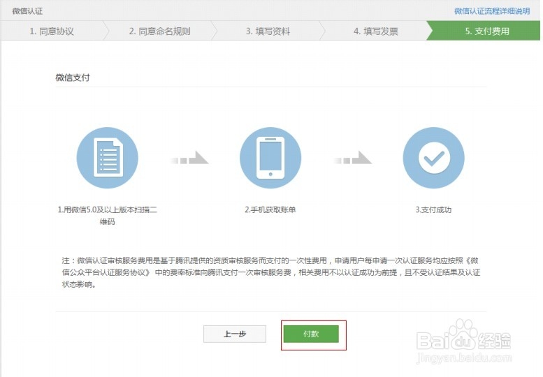Screen dimensions: 543x377
Task: Click the caption 3.支付成功
Action: pos(433,209)
